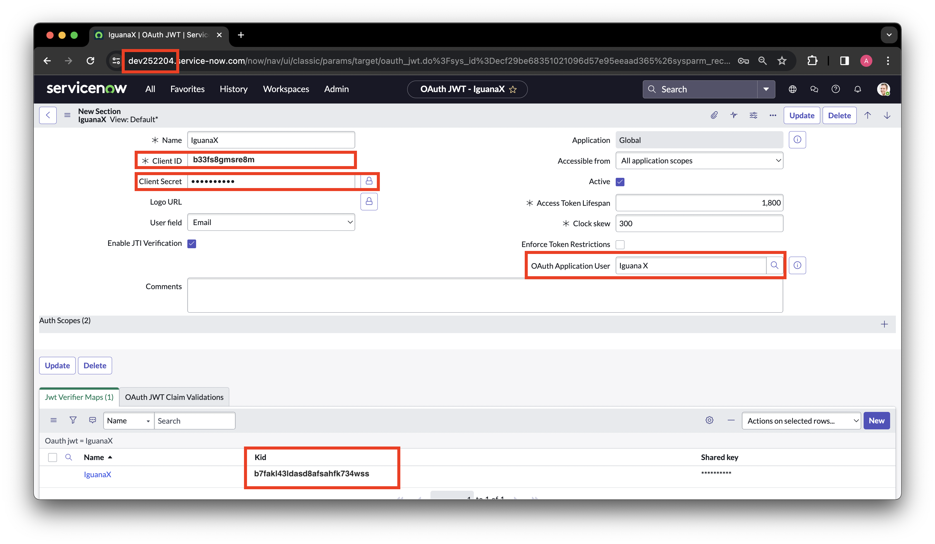Sort by the Name column header
Image resolution: width=935 pixels, height=544 pixels.
coord(94,457)
